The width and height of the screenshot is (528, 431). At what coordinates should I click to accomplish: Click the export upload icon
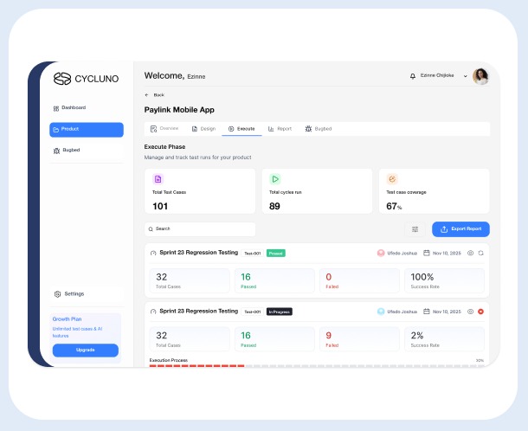(x=444, y=229)
